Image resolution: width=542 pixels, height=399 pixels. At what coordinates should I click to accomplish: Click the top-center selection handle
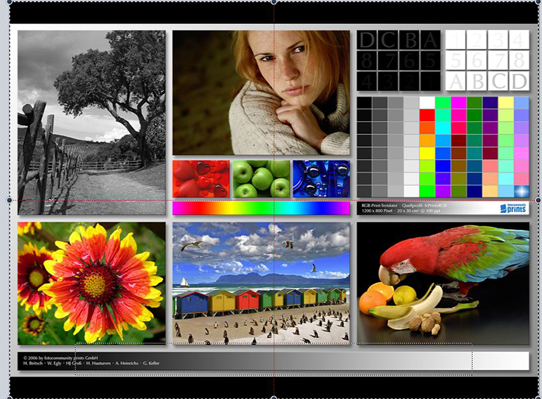coord(274,2)
